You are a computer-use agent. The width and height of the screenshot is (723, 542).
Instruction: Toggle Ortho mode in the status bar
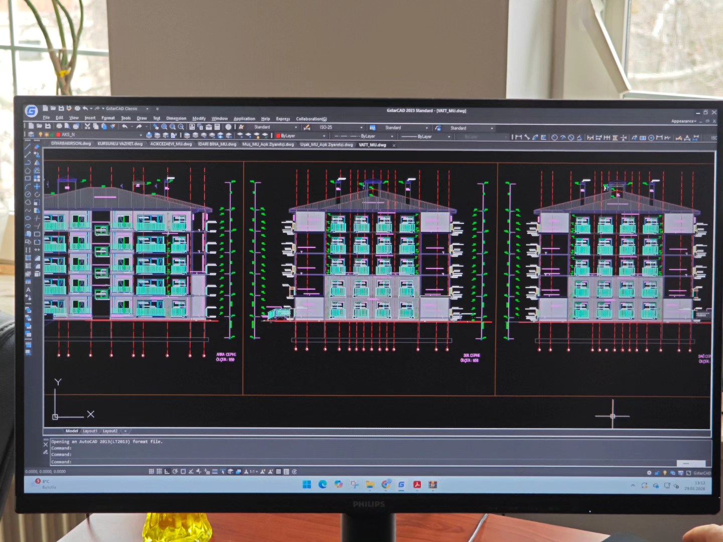167,471
